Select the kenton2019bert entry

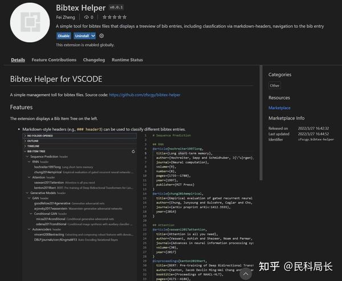tap(80, 188)
